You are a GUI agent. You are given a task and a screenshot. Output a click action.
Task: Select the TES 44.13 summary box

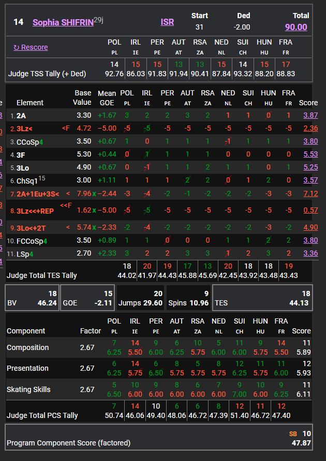(x=262, y=298)
